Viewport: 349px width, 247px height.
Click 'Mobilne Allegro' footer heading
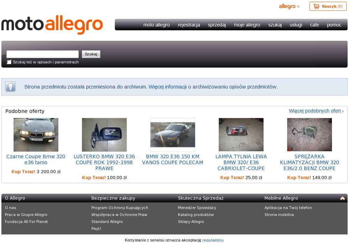[x=281, y=198]
